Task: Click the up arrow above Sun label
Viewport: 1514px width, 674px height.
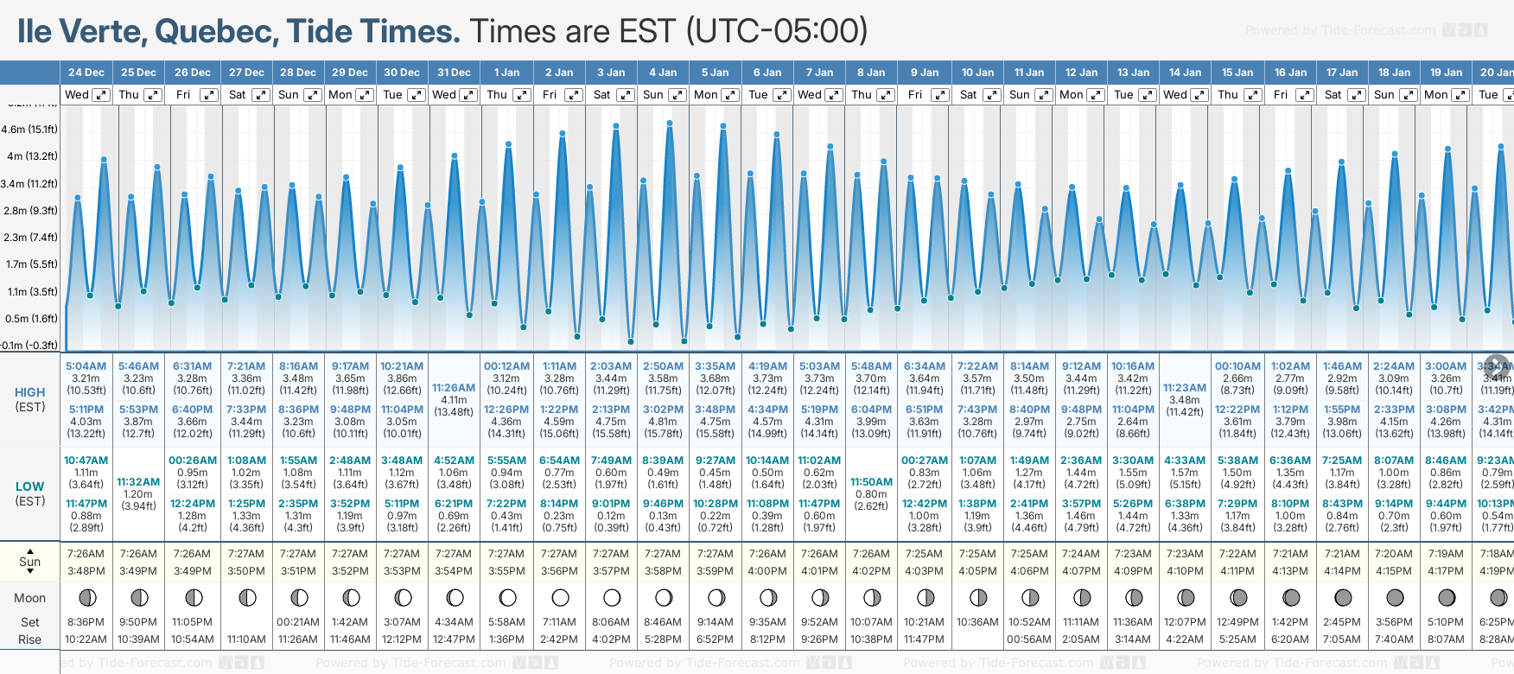Action: point(30,550)
